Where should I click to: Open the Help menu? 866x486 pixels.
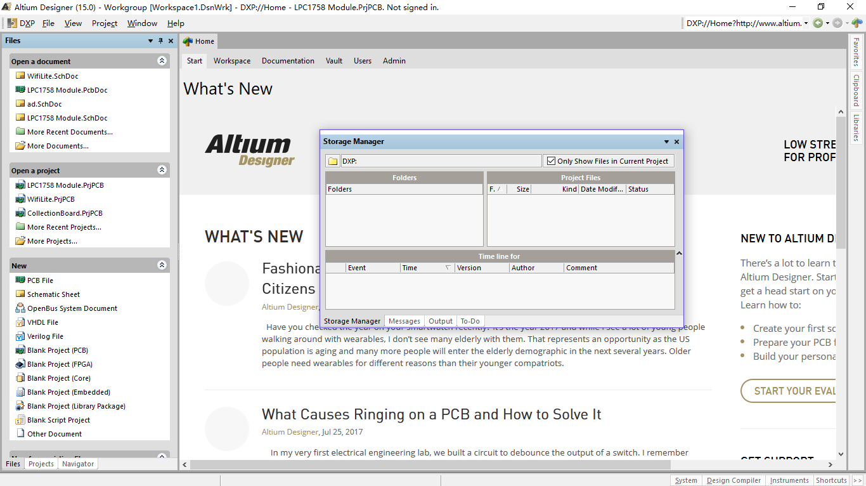176,23
